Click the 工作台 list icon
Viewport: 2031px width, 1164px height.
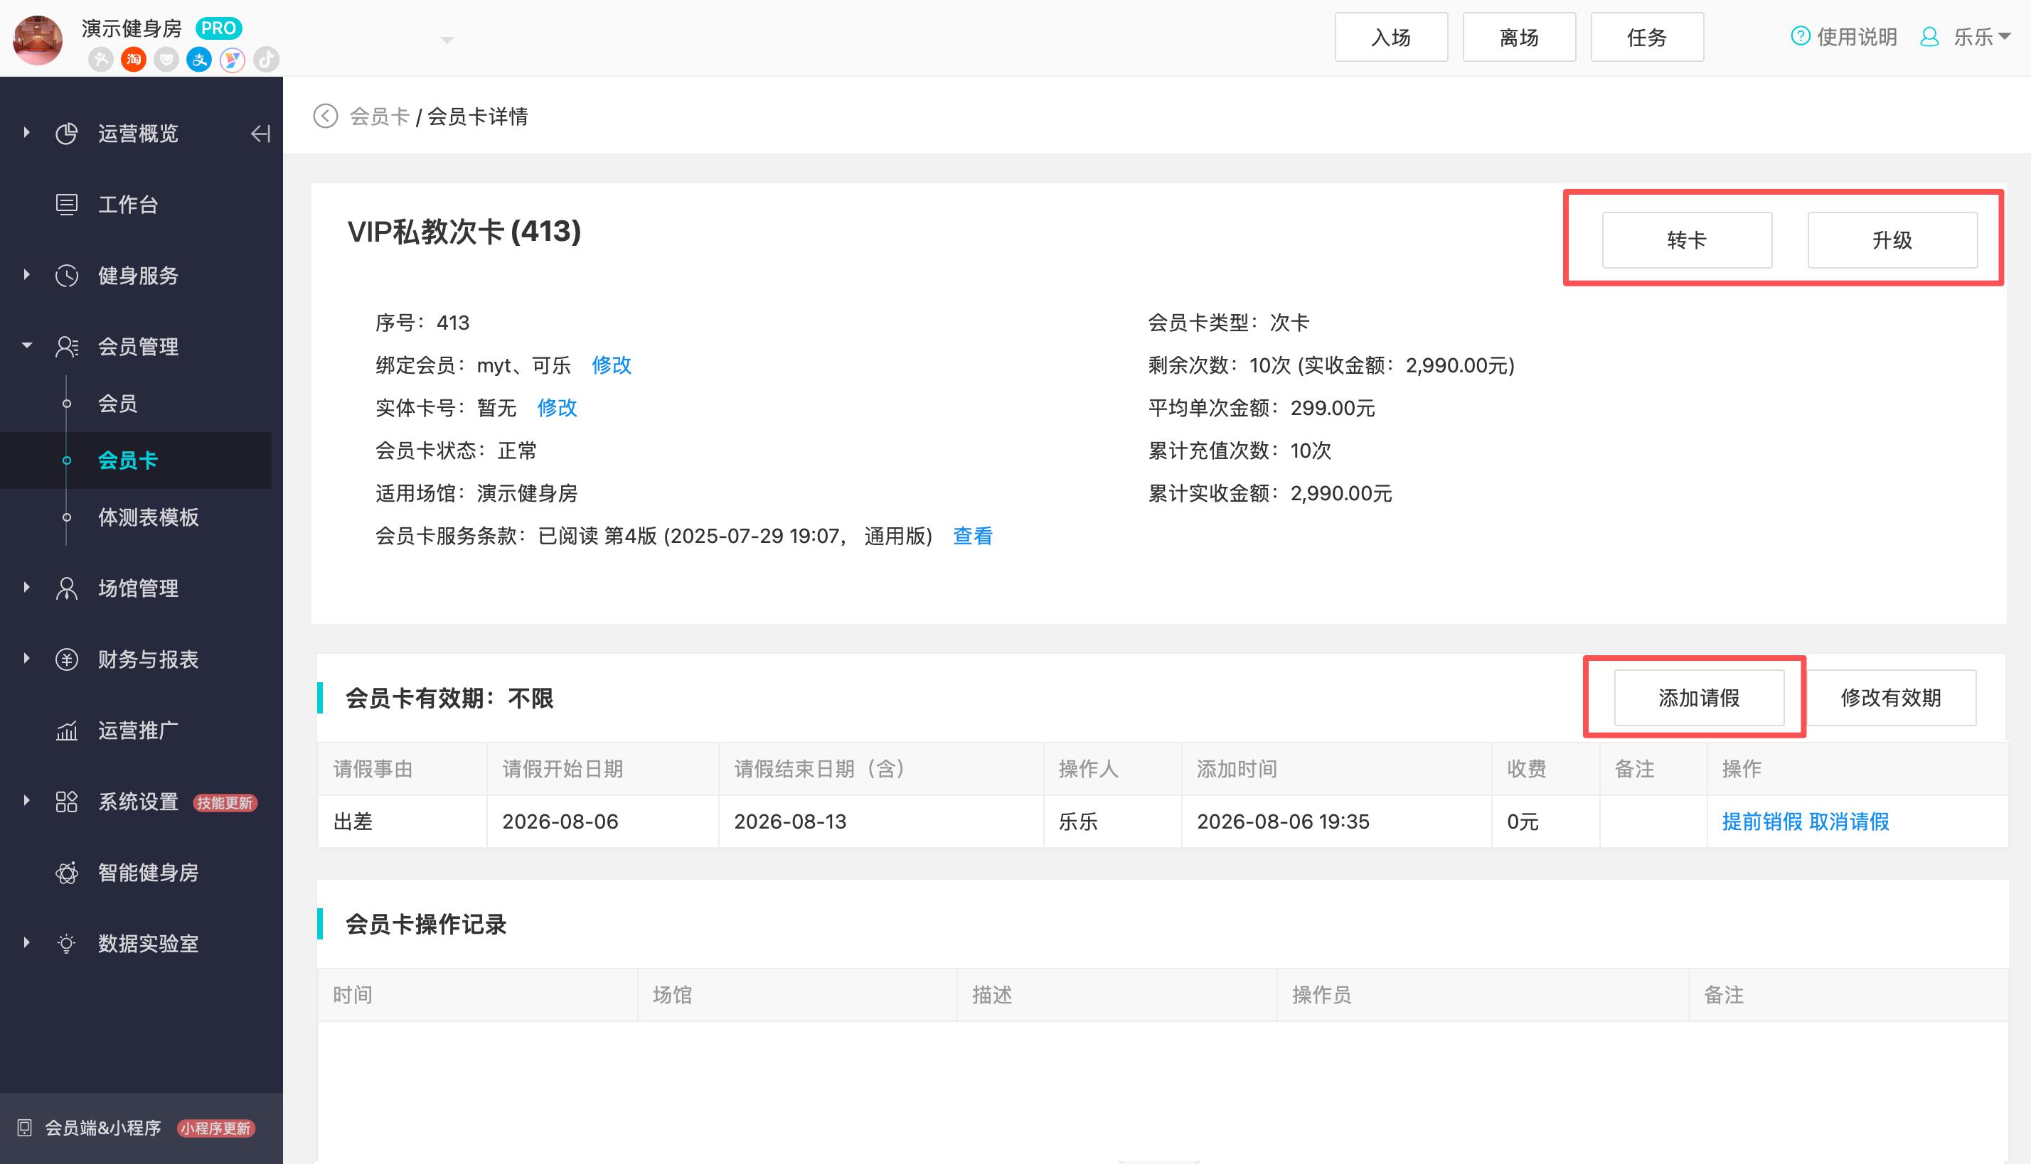coord(66,205)
